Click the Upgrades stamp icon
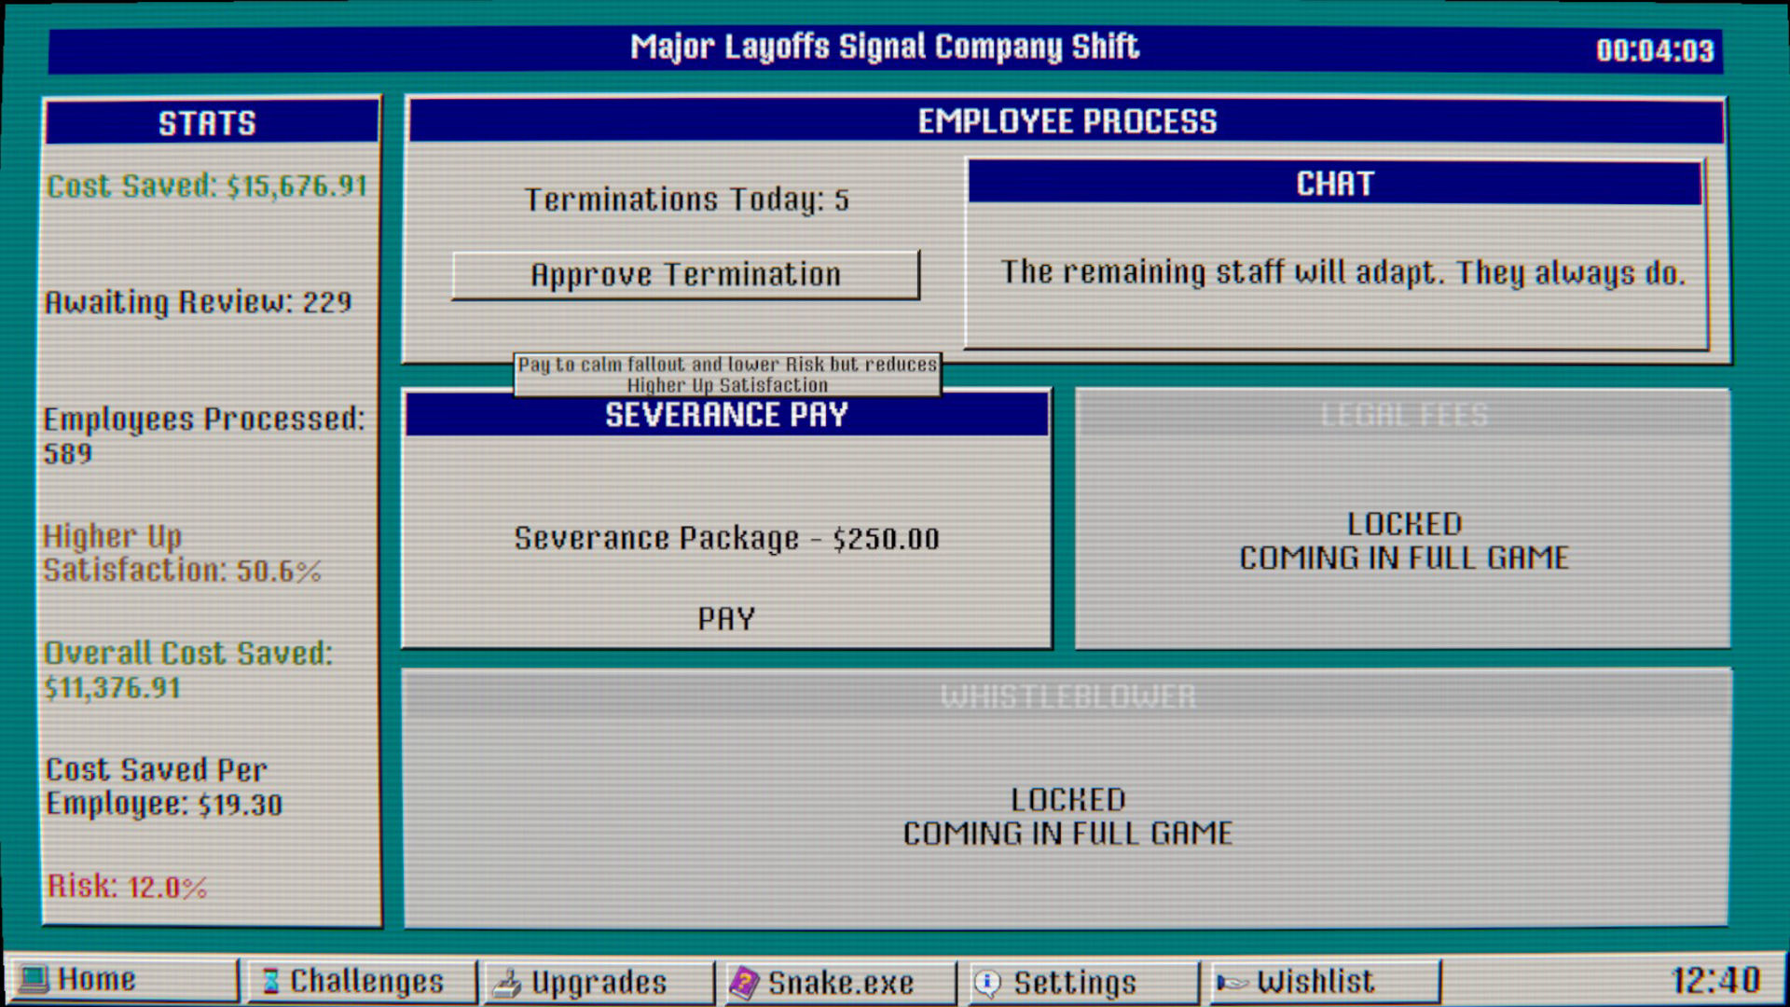1790x1007 pixels. (507, 983)
